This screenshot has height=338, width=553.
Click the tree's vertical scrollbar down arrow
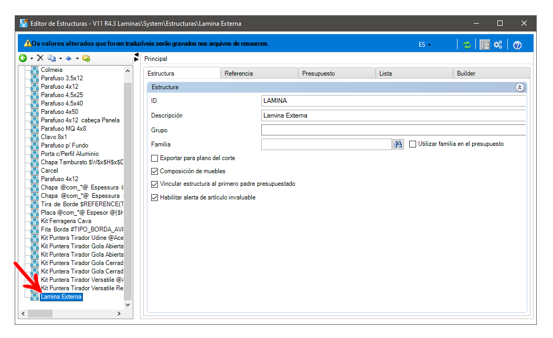click(x=127, y=305)
